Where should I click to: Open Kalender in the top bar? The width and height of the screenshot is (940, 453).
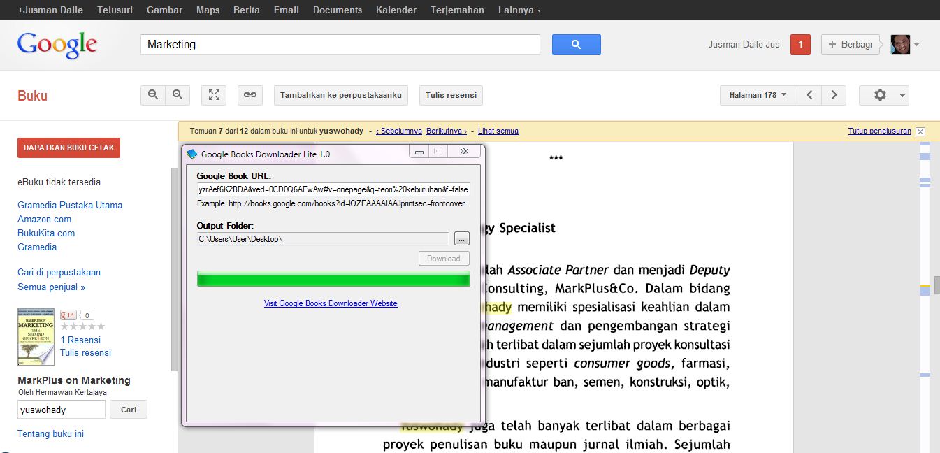396,10
